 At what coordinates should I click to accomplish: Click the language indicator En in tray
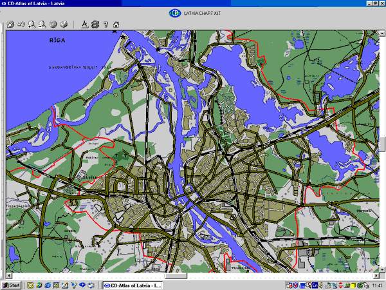pos(315,285)
